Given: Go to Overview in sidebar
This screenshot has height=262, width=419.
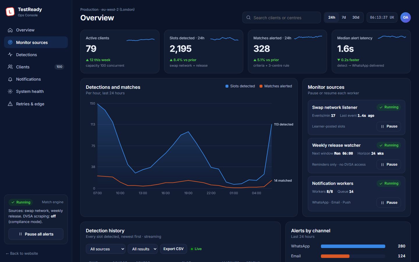Looking at the screenshot, I should click(36, 30).
